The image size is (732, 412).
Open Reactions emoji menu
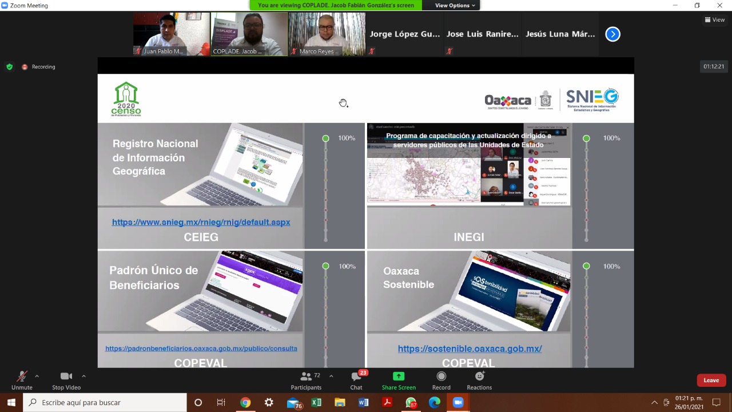(x=479, y=380)
